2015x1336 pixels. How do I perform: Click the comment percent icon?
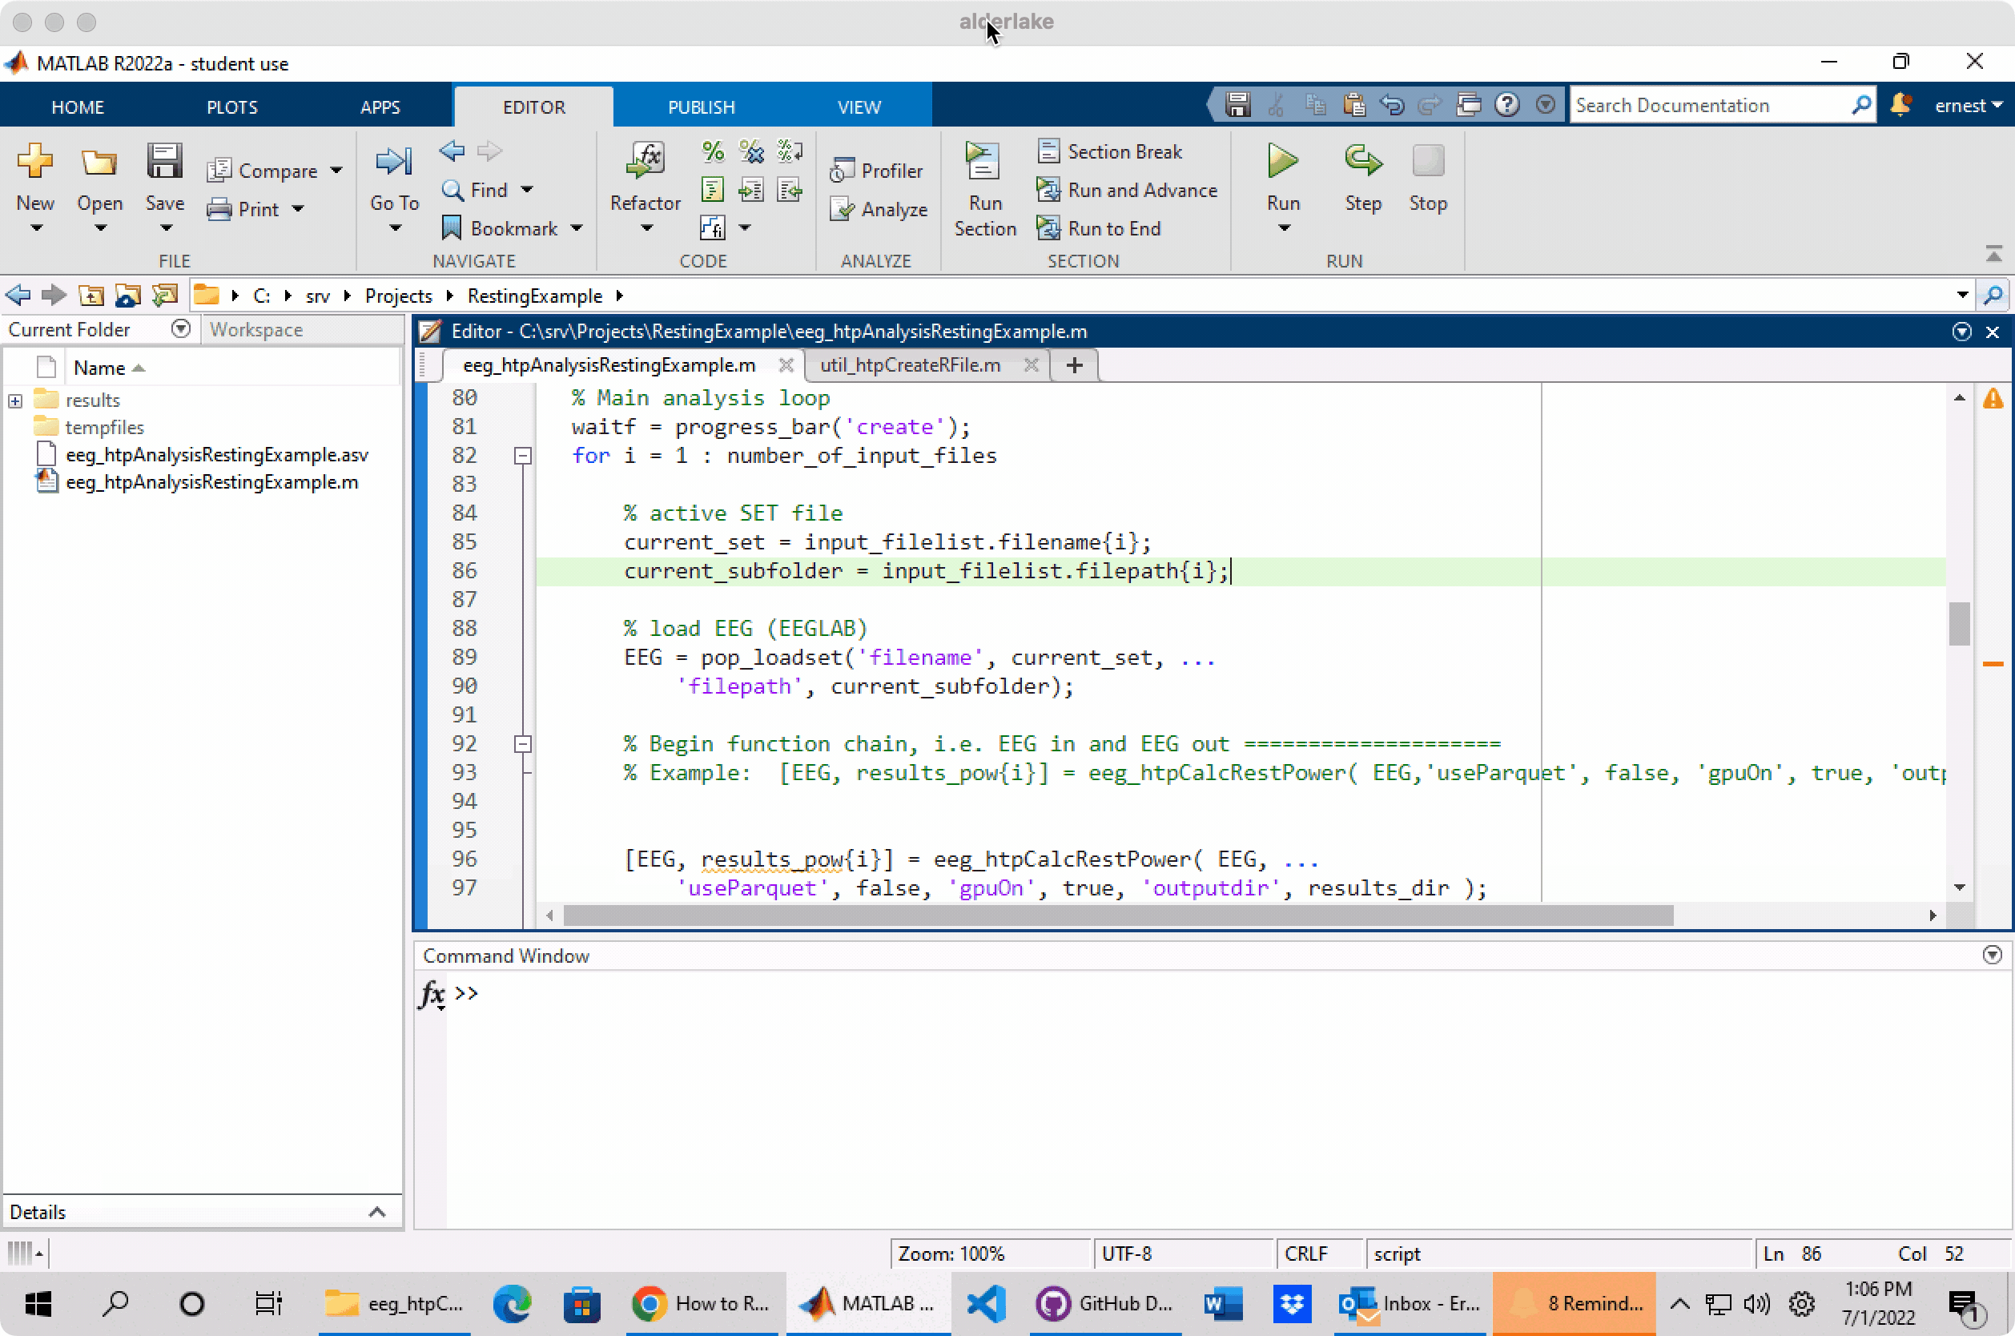[712, 151]
